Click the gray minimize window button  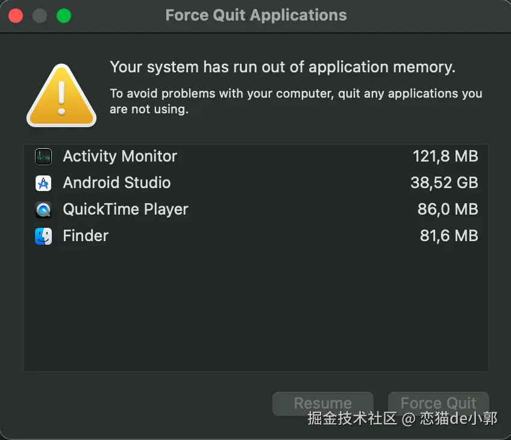(x=40, y=16)
